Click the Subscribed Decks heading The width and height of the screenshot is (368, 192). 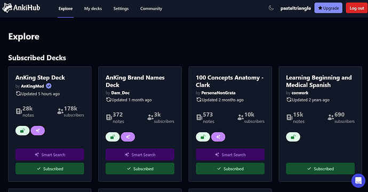(x=37, y=58)
